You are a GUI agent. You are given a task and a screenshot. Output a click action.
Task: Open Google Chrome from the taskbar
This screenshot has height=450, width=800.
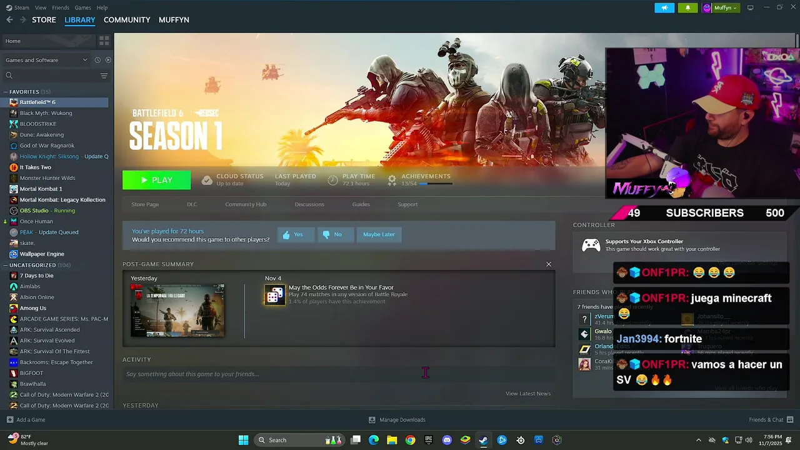pos(410,440)
